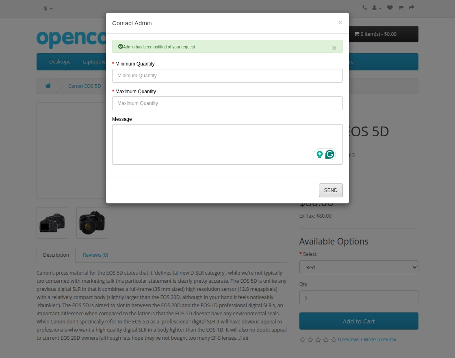Click the Write a review link

pos(380,339)
